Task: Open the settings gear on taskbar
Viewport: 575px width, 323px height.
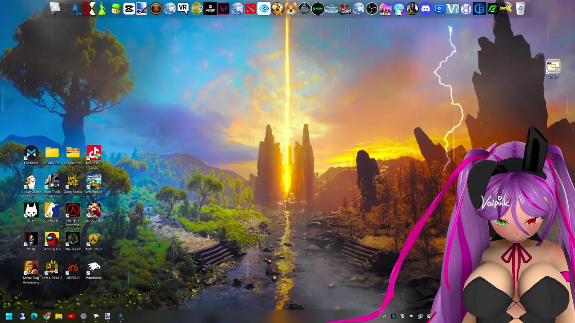Action: (83, 316)
